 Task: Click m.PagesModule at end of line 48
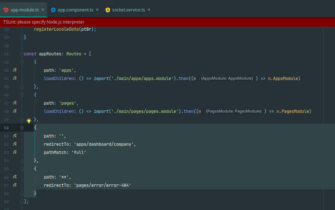pyautogui.click(x=293, y=111)
